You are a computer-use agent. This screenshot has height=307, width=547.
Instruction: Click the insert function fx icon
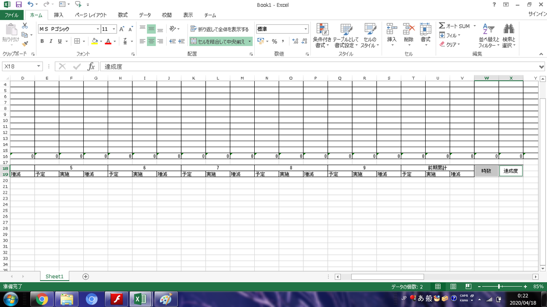pyautogui.click(x=91, y=67)
